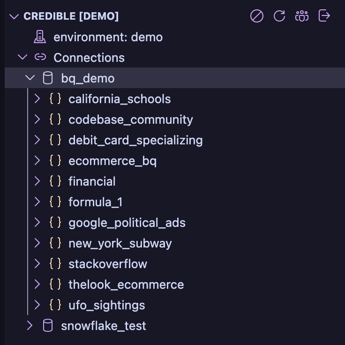Select the formula_1 label

click(96, 202)
